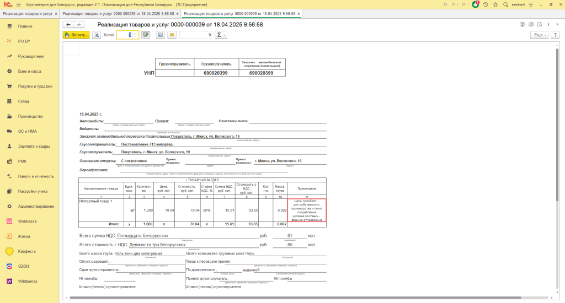This screenshot has width=565, height=303.
Task: Click the M- memory subtract button
Action: [465, 4]
